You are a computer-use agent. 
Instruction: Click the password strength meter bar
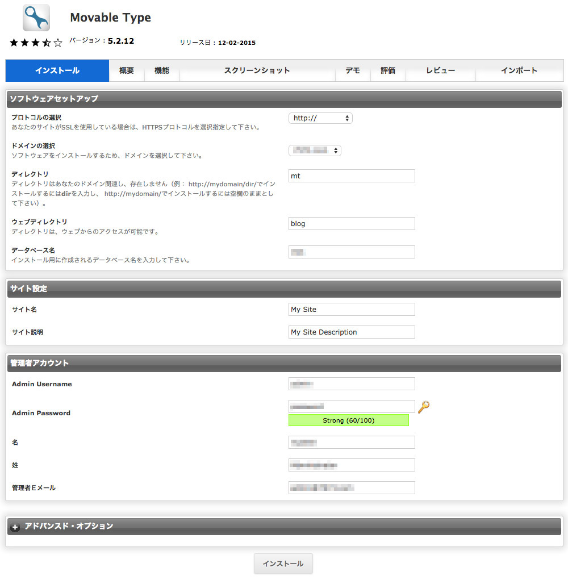point(348,420)
